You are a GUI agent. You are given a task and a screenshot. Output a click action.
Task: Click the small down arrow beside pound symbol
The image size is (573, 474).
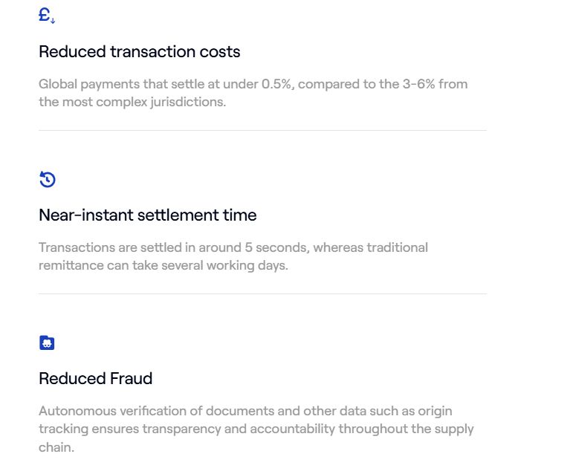point(53,21)
